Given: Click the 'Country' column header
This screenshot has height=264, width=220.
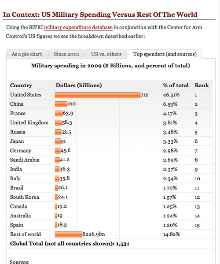Looking at the screenshot, I should click(21, 86).
